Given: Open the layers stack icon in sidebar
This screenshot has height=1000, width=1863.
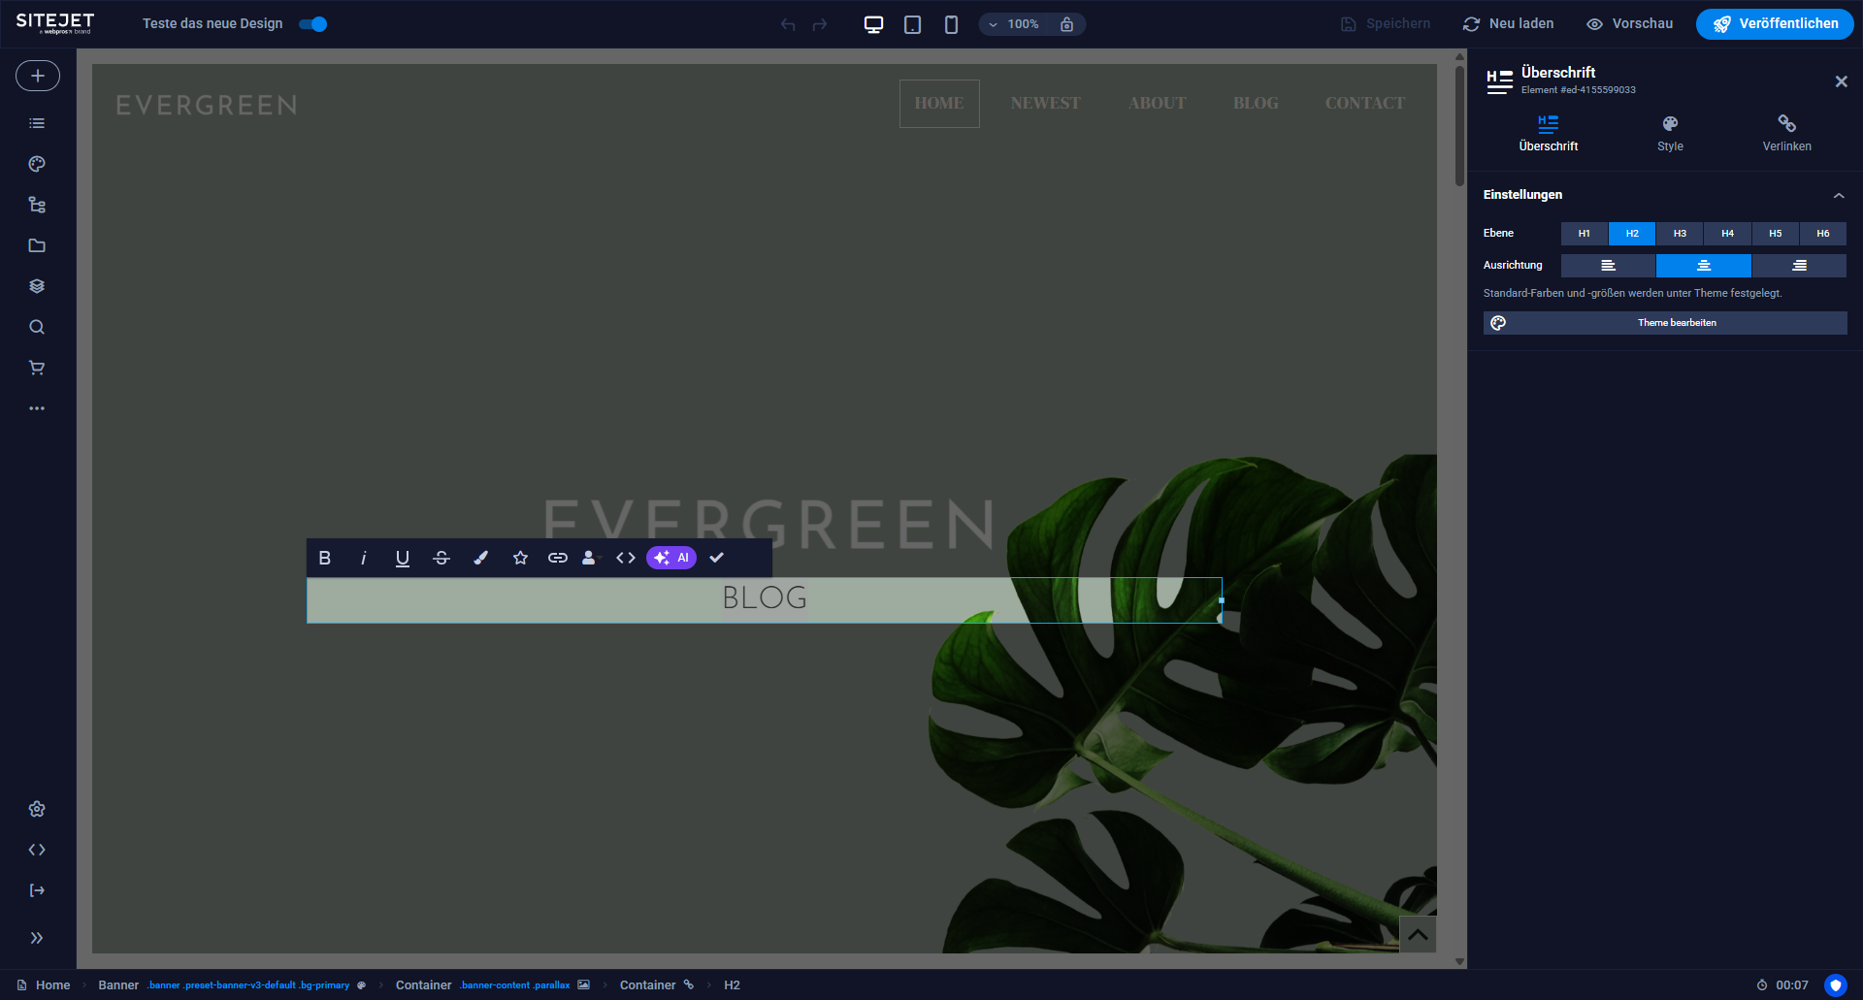Looking at the screenshot, I should (x=37, y=286).
